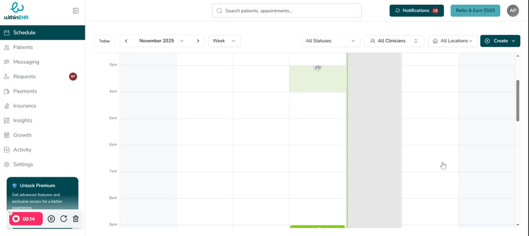Click Refer & Earn $500 button
This screenshot has height=236, width=529.
475,10
